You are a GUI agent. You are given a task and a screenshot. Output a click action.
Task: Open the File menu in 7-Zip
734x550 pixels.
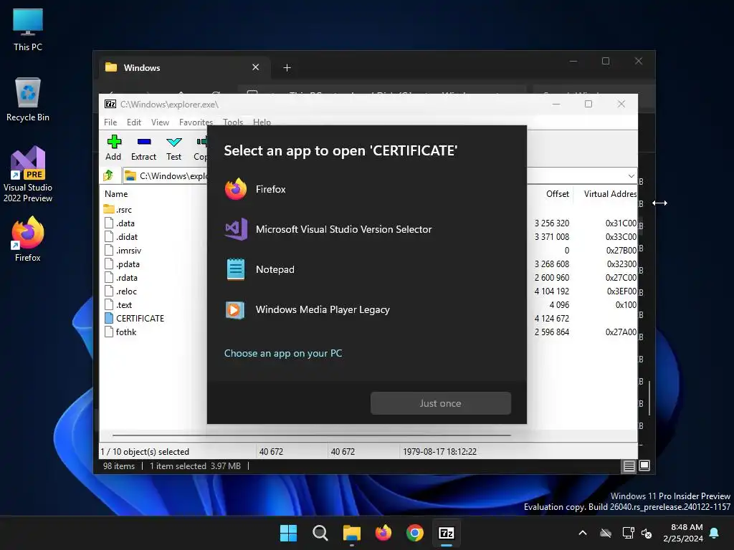coord(110,122)
